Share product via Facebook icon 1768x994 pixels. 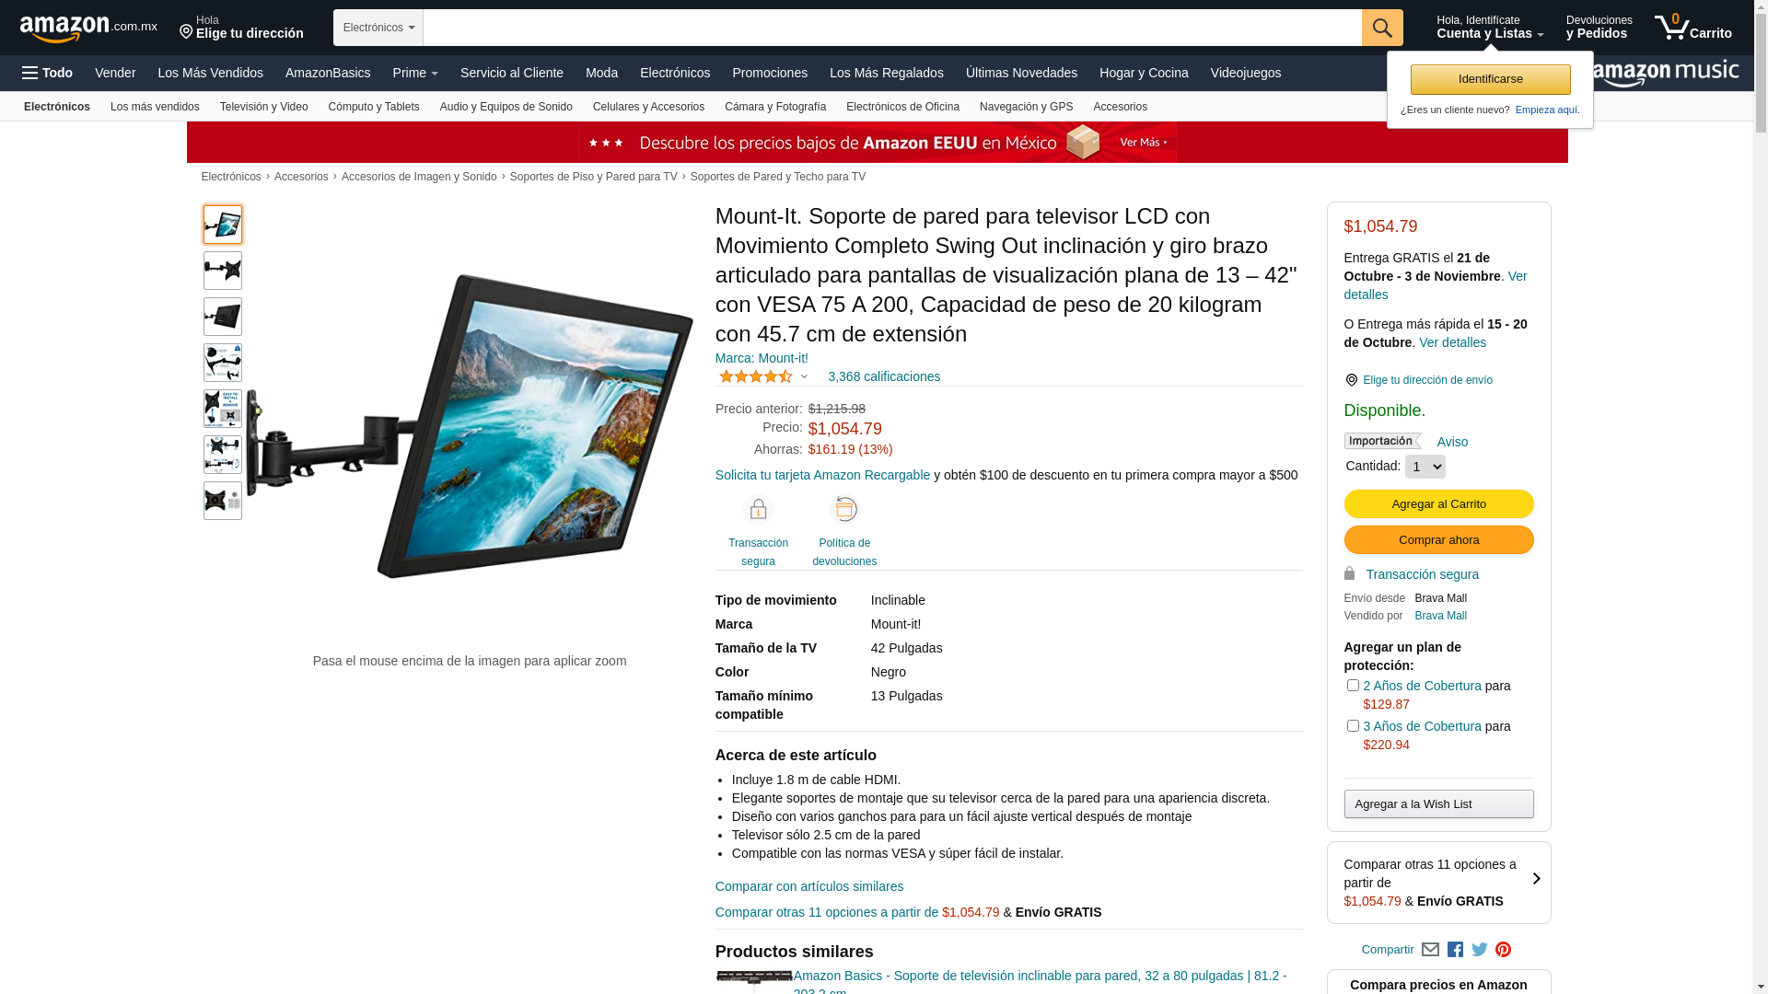click(1455, 950)
